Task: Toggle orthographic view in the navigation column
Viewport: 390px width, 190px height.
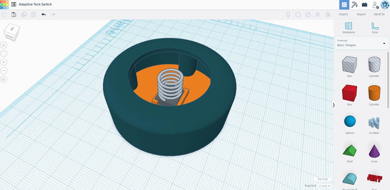Action: click(4, 79)
